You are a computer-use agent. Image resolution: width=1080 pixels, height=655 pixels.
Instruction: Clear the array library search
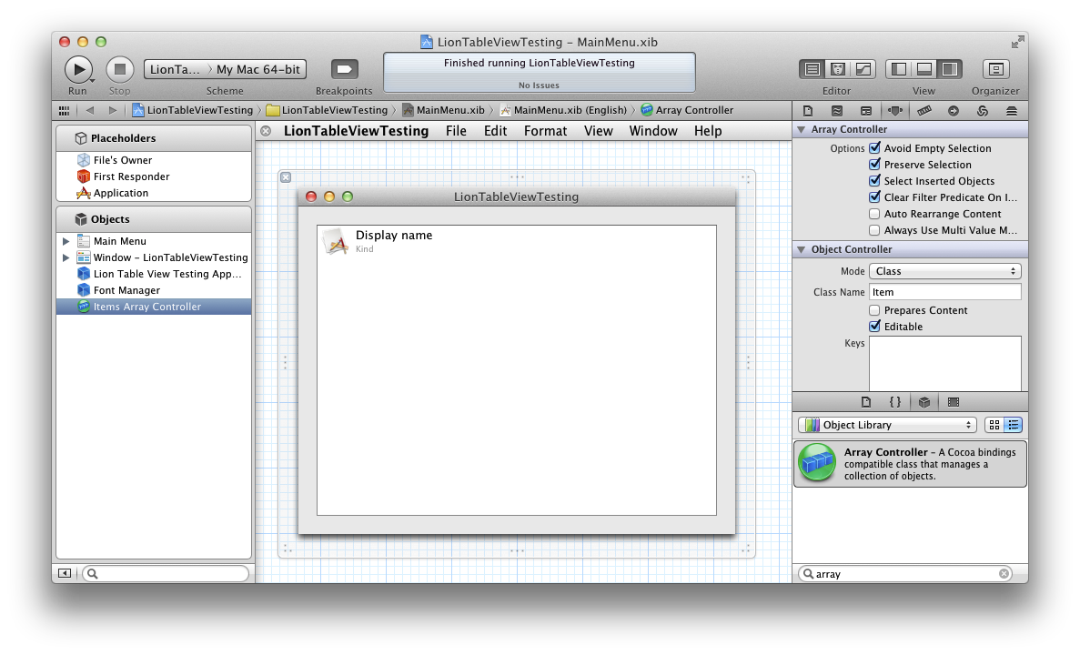(x=1004, y=574)
